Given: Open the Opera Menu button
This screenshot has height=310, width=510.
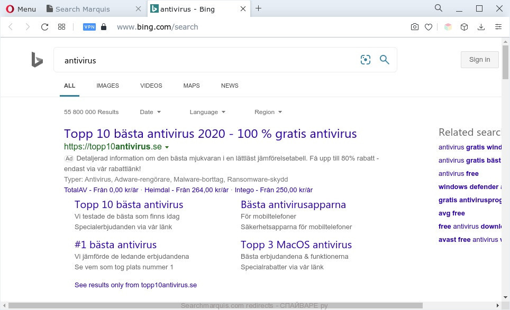Looking at the screenshot, I should coord(21,9).
